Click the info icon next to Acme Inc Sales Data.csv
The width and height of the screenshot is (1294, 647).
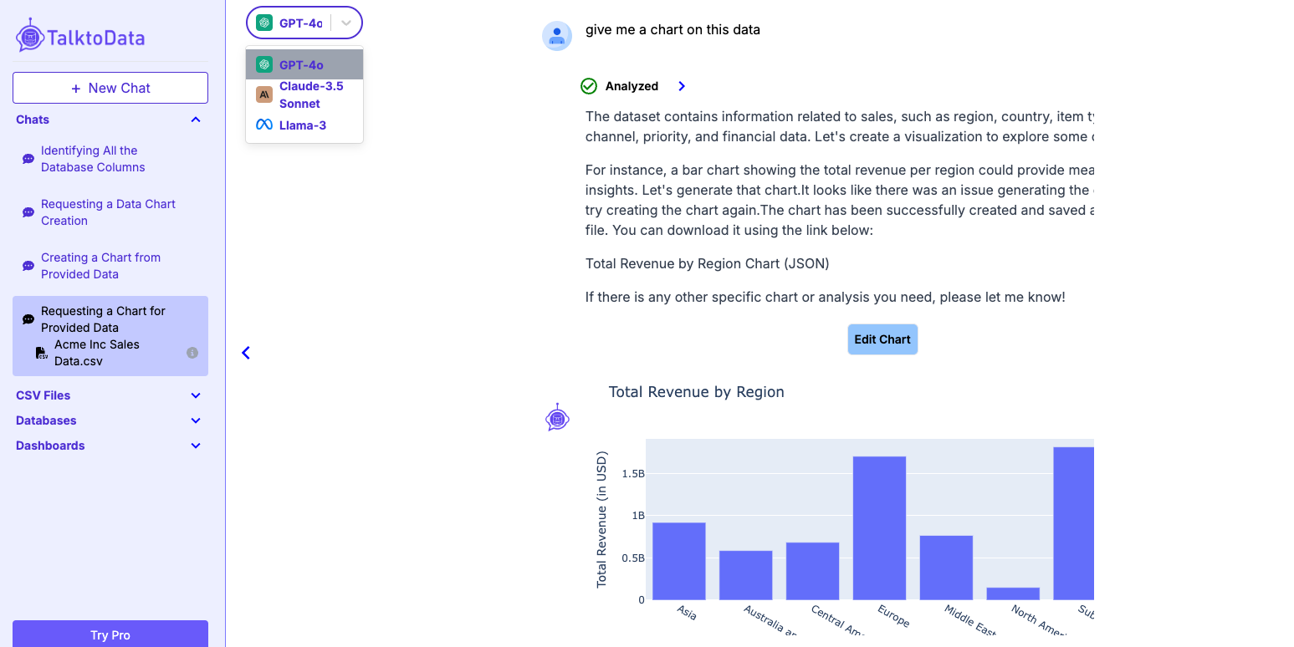pyautogui.click(x=192, y=352)
